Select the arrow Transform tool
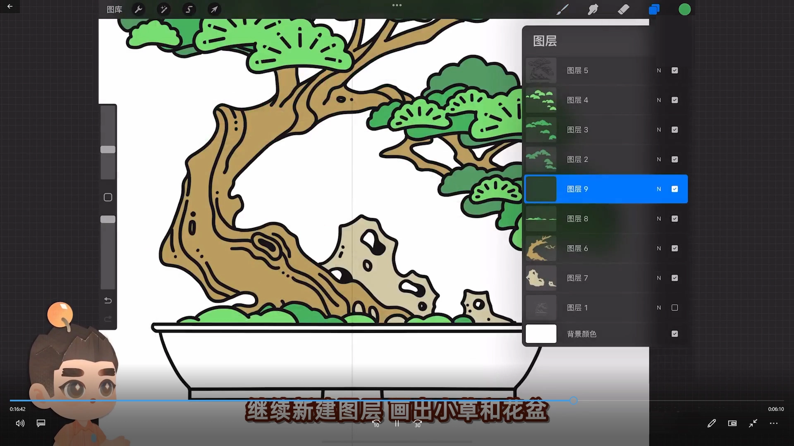Image resolution: width=794 pixels, height=446 pixels. click(214, 9)
